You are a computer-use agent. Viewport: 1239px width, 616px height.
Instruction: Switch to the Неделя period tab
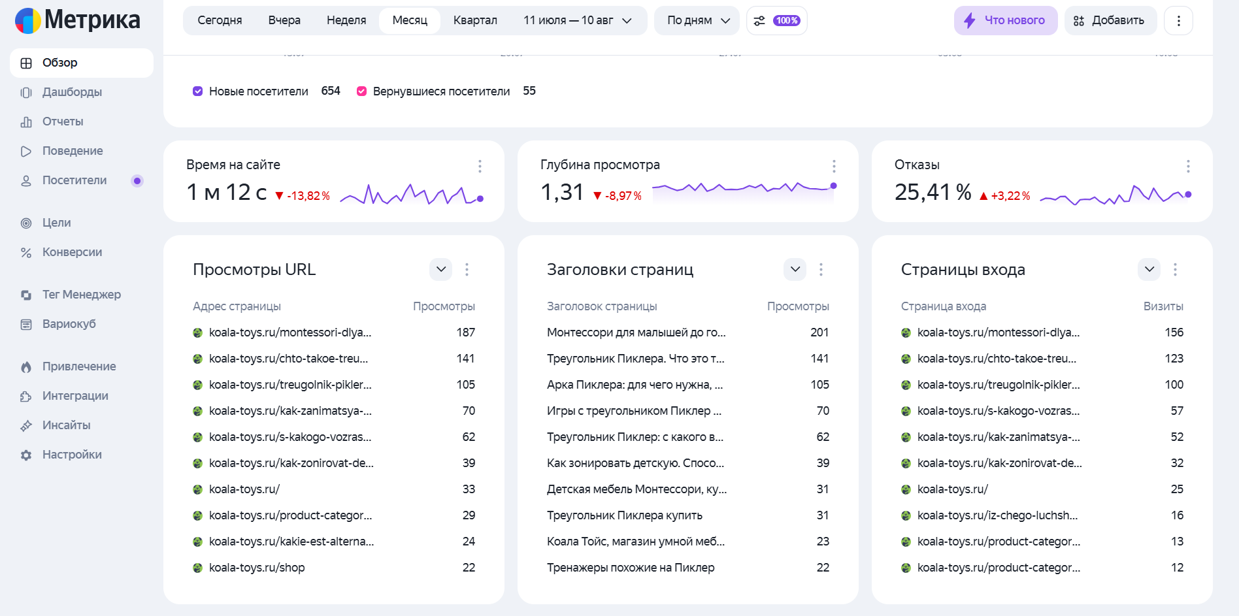click(x=346, y=20)
